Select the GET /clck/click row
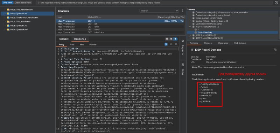Image resolution: width=280 pixels, height=133 pixels. (120, 32)
